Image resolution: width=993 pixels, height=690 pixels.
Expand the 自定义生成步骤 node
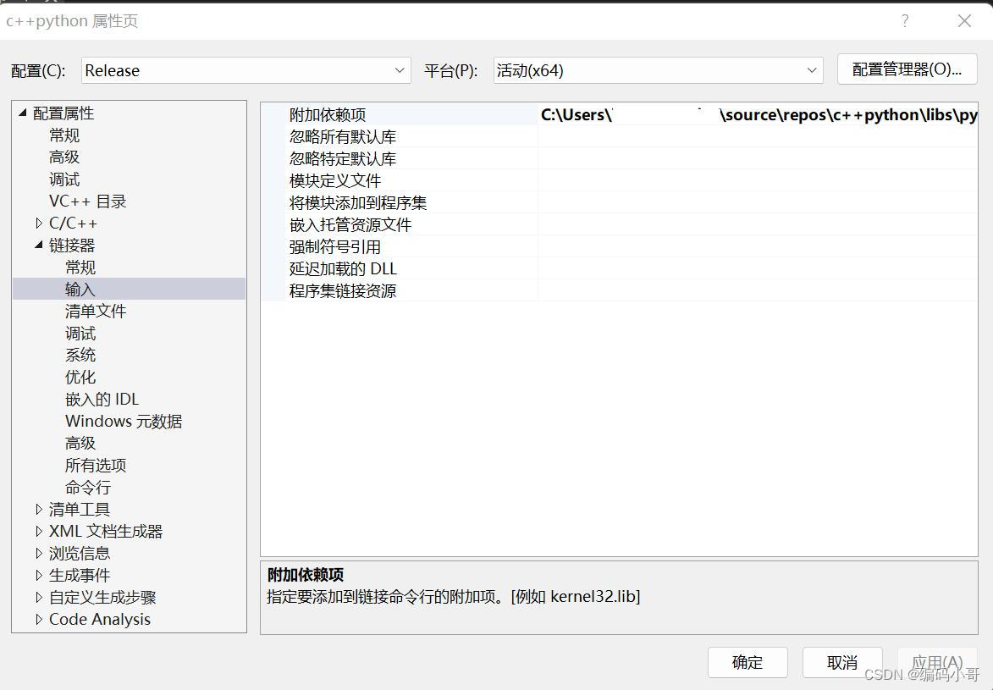[x=38, y=597]
